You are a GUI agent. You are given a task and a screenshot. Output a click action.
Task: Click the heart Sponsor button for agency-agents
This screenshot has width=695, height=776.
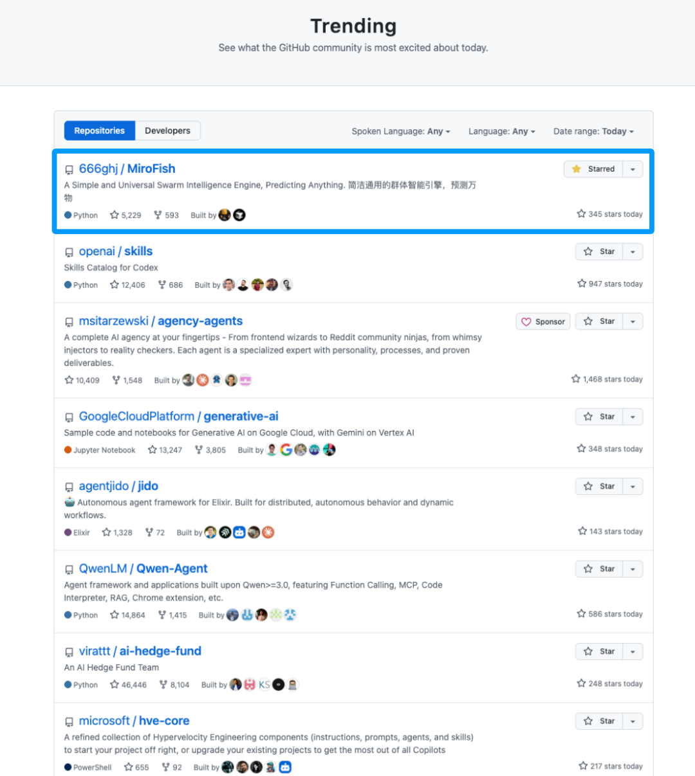coord(543,321)
